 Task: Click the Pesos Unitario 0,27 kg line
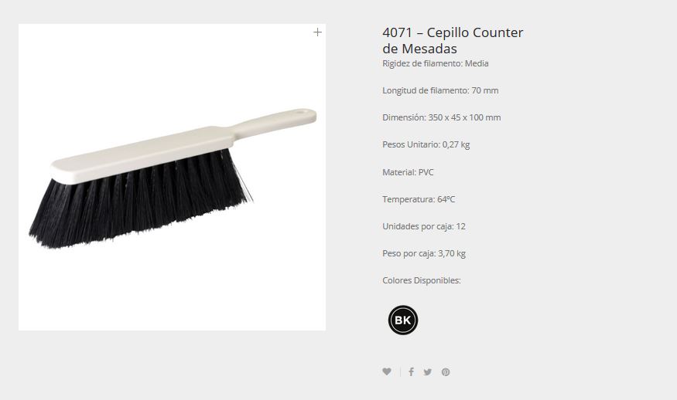[426, 144]
